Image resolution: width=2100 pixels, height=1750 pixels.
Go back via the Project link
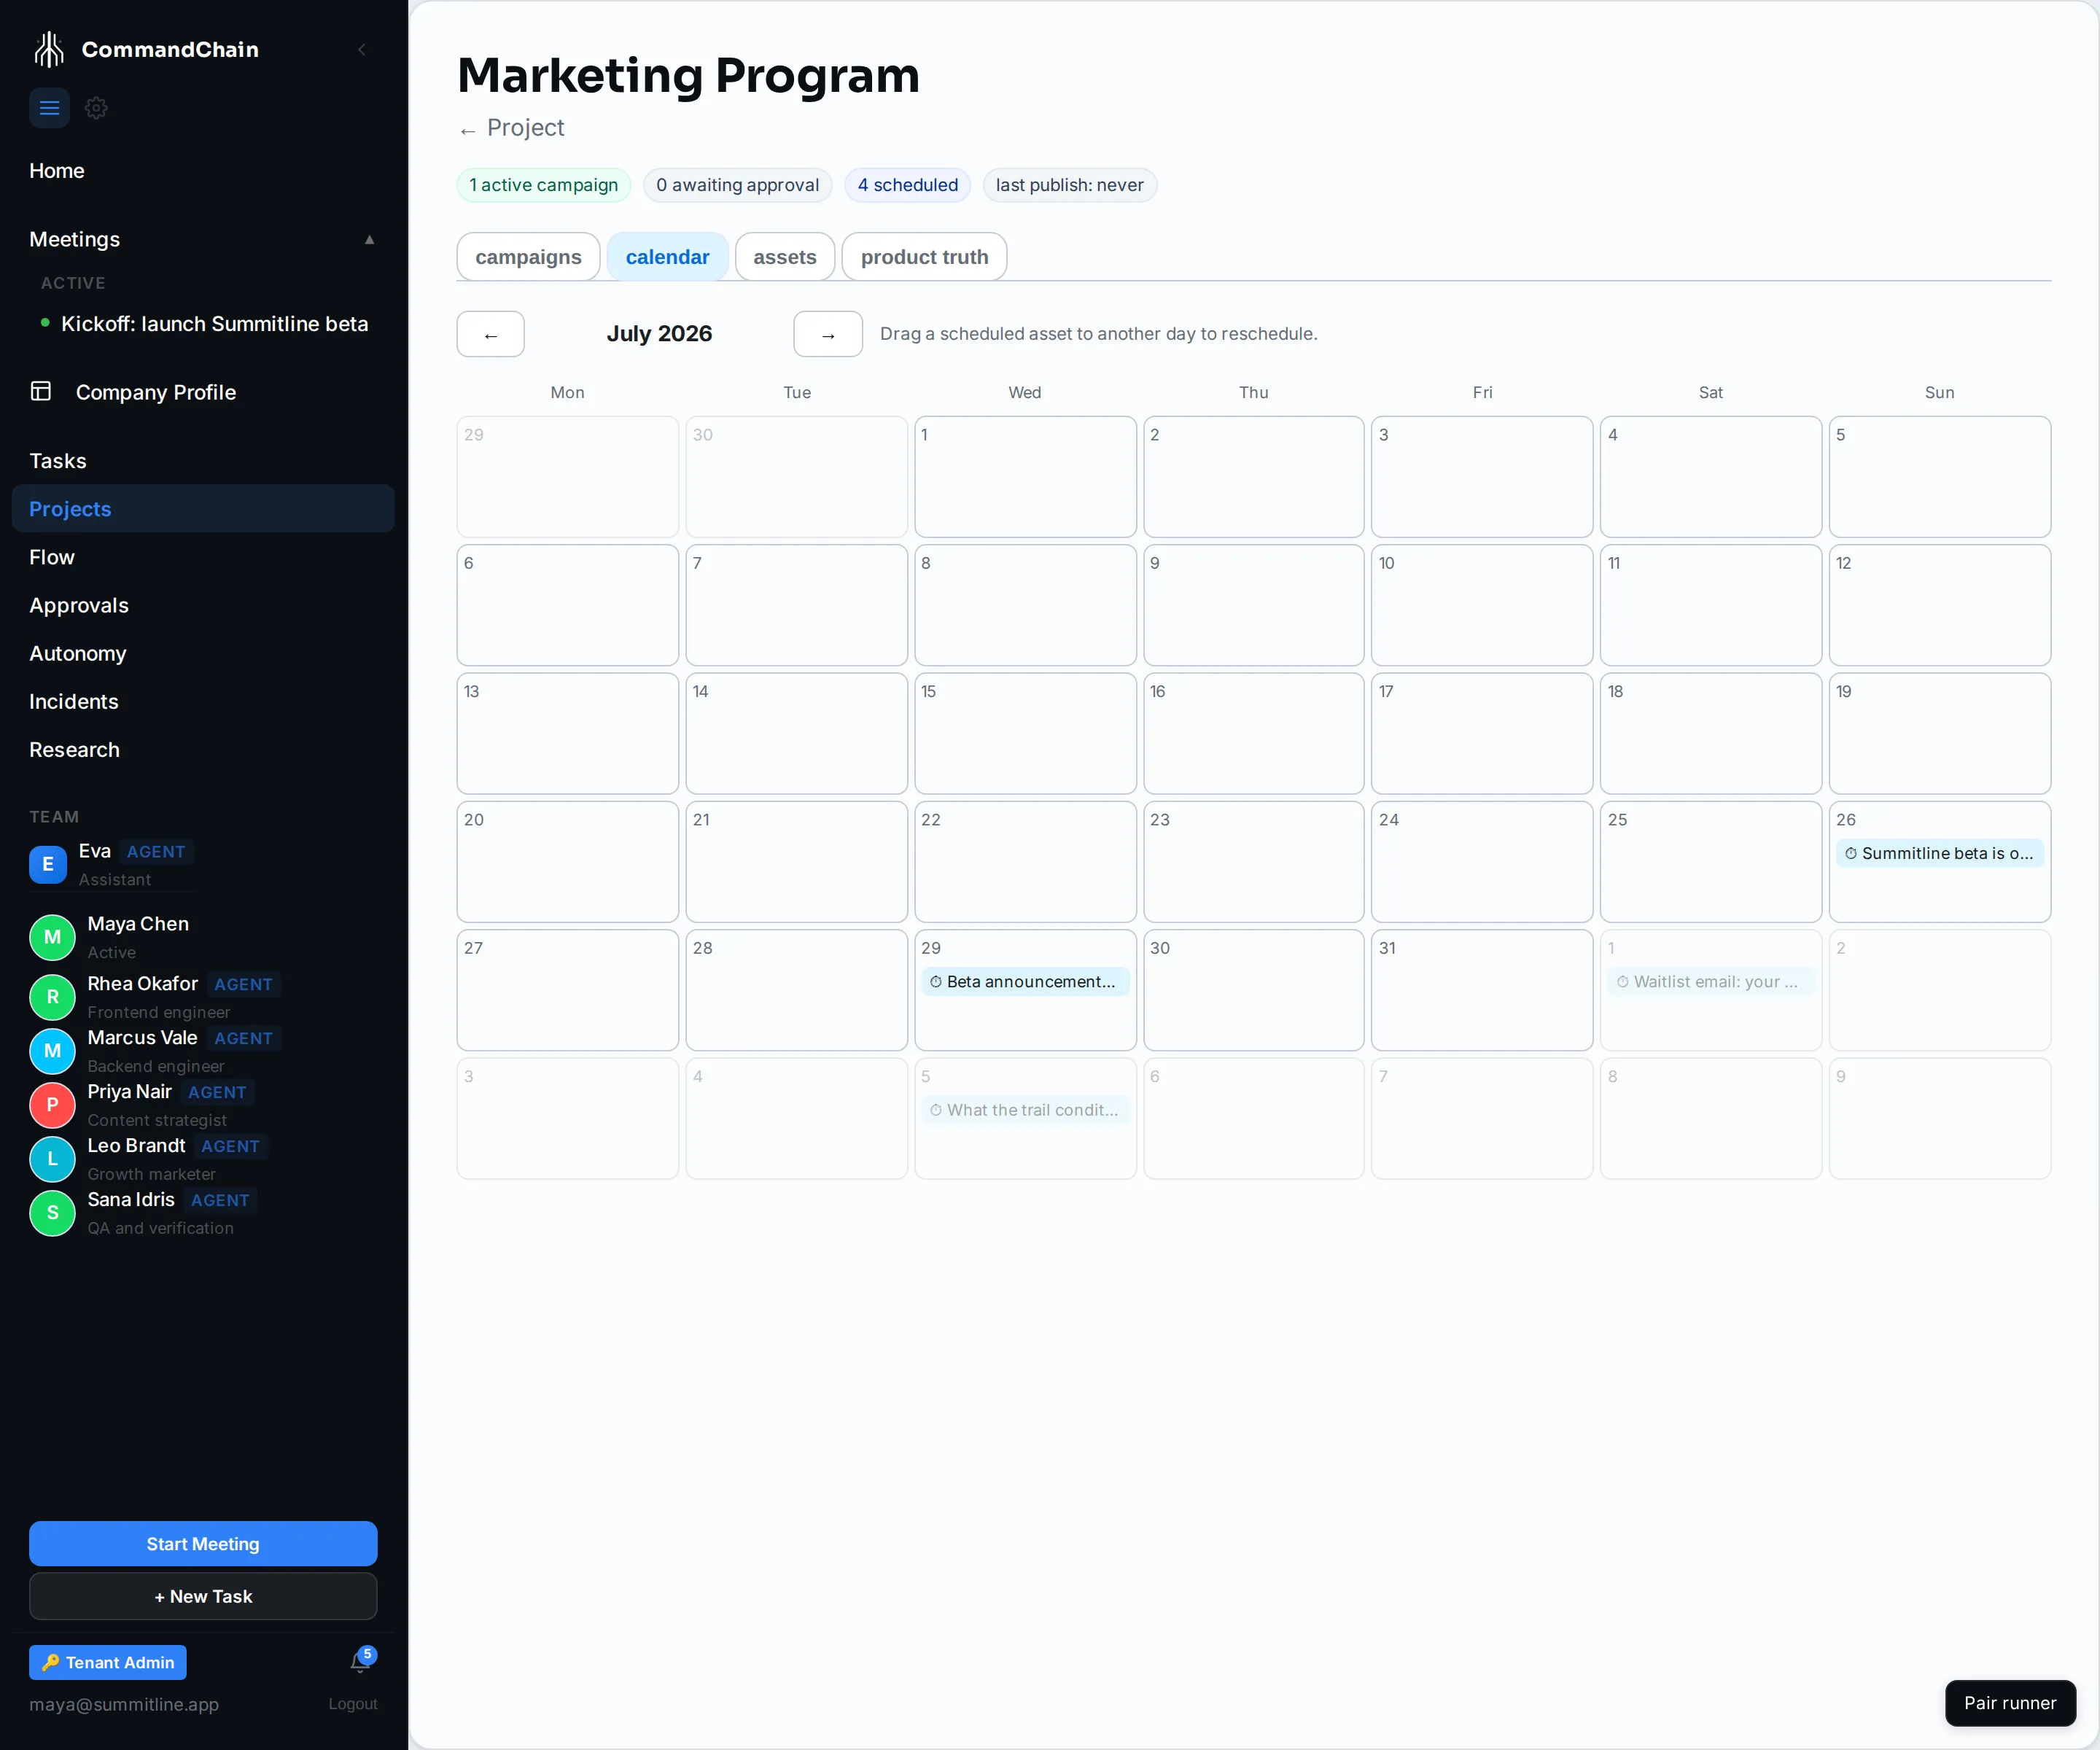pos(512,128)
